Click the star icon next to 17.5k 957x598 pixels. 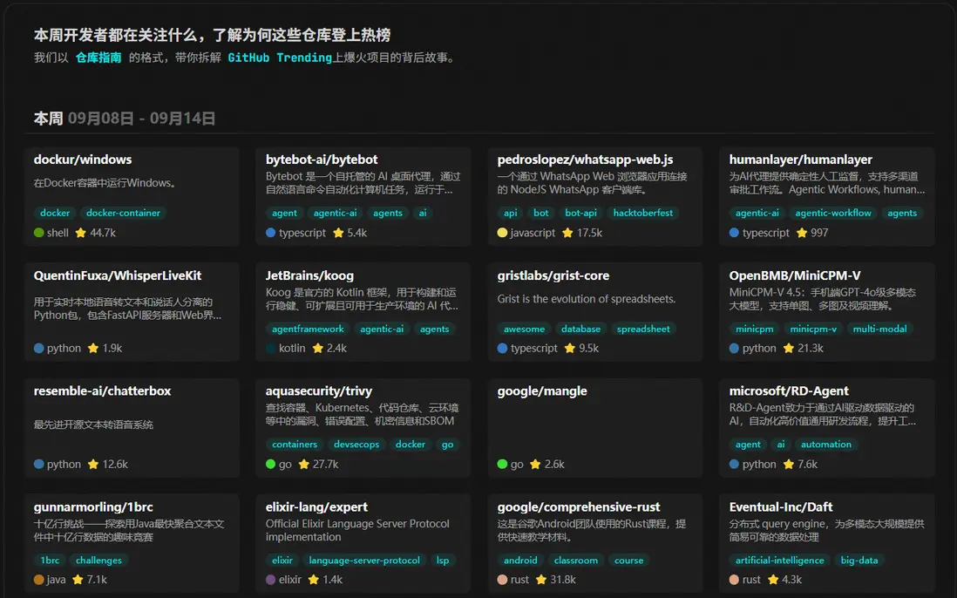click(x=567, y=233)
